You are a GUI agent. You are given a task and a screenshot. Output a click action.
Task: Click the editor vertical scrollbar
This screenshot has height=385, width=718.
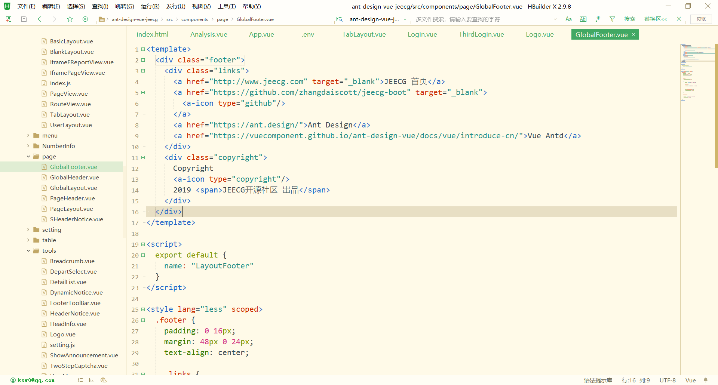tap(716, 105)
